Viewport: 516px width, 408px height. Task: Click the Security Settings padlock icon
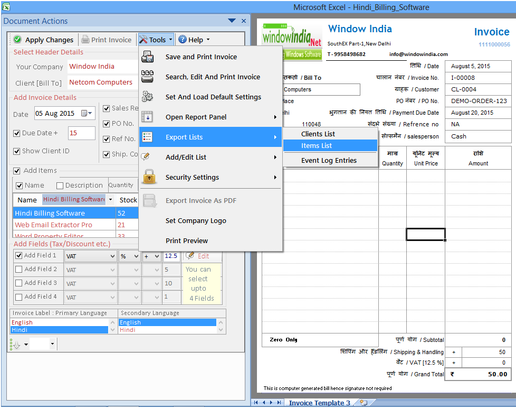[149, 177]
